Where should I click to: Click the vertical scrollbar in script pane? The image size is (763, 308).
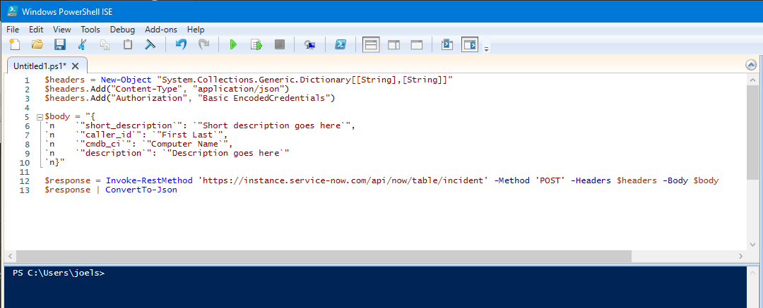[752, 131]
